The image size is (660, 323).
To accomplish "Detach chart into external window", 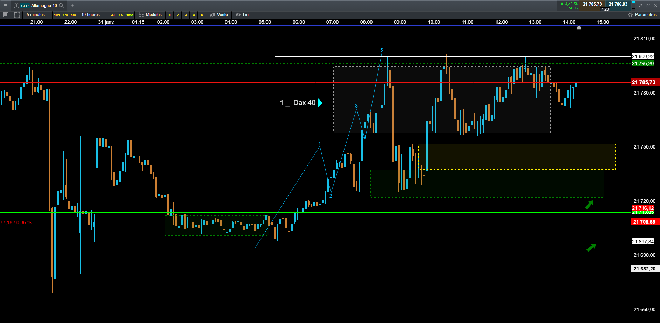I will click(x=648, y=6).
